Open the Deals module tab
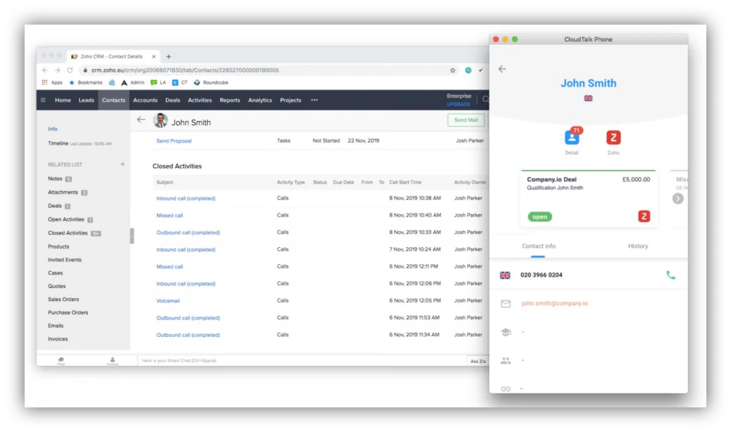This screenshot has width=731, height=432. [172, 100]
